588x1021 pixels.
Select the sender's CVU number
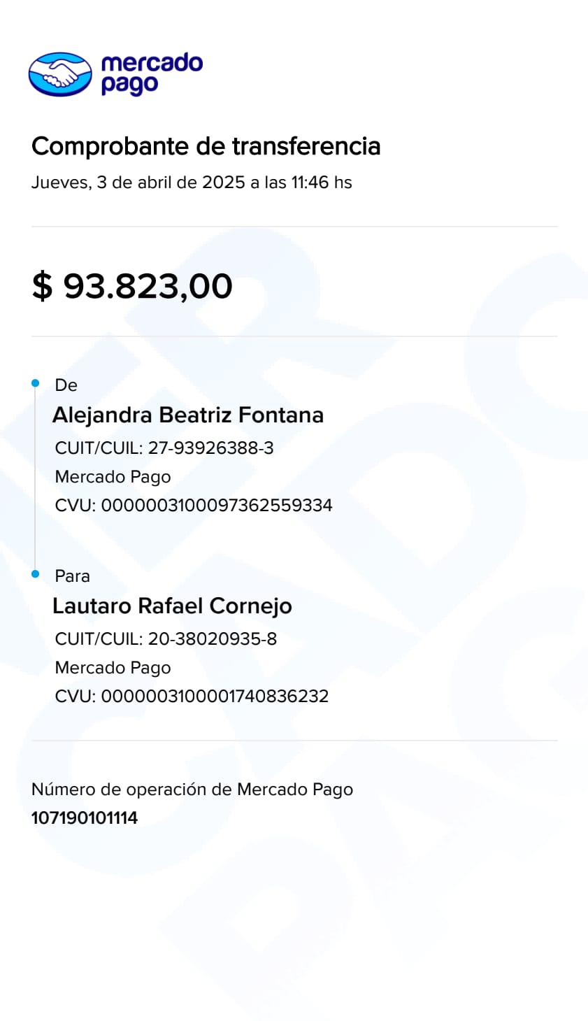[x=194, y=506]
